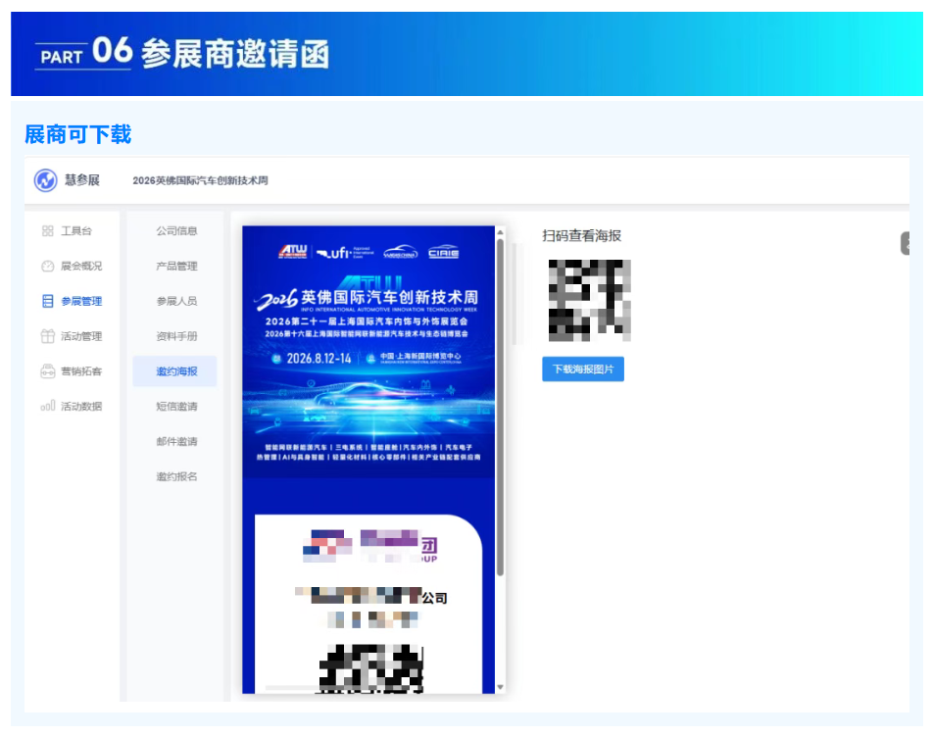Select the 邀约海报 submenu item

point(174,371)
